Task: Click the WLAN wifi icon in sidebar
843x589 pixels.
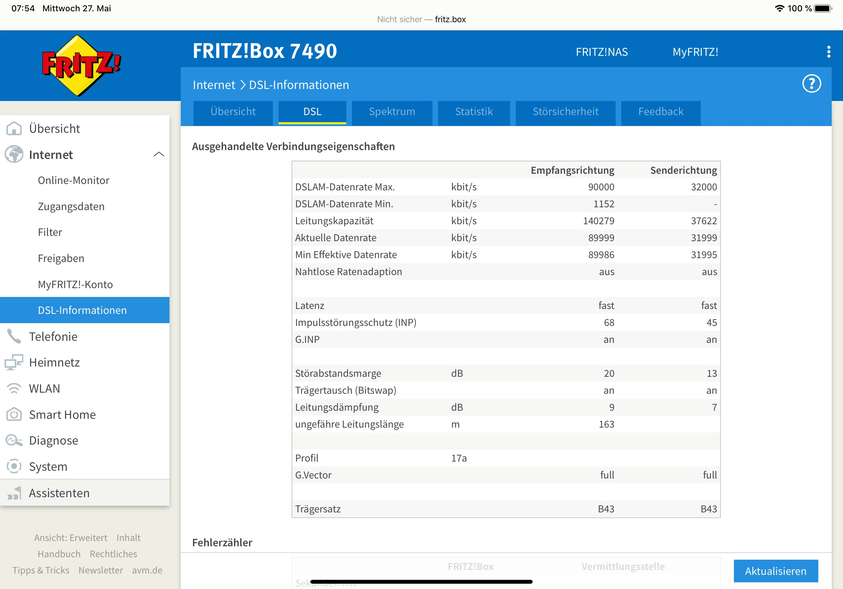Action: tap(14, 388)
